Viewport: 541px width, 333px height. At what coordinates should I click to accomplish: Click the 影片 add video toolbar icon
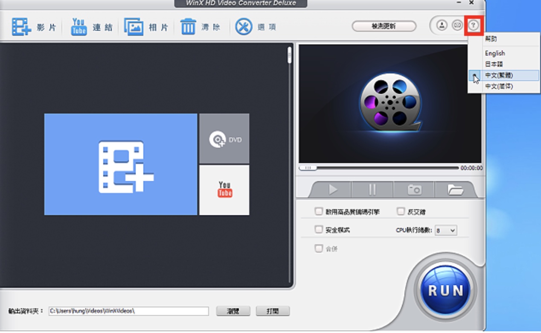pyautogui.click(x=21, y=27)
